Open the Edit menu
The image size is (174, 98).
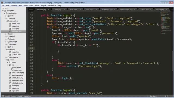point(7,5)
